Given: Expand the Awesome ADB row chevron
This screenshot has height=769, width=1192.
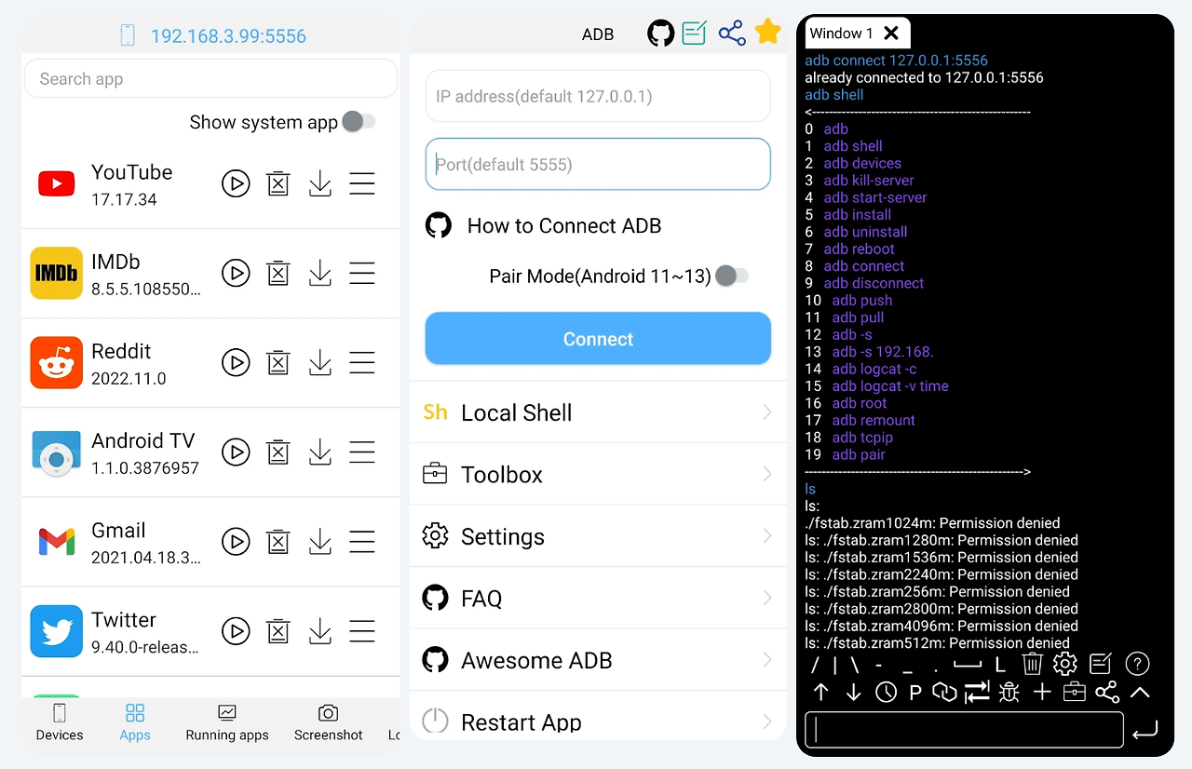Looking at the screenshot, I should [767, 660].
